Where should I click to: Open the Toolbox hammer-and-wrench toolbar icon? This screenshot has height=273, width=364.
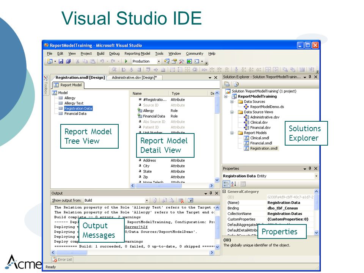(182, 61)
